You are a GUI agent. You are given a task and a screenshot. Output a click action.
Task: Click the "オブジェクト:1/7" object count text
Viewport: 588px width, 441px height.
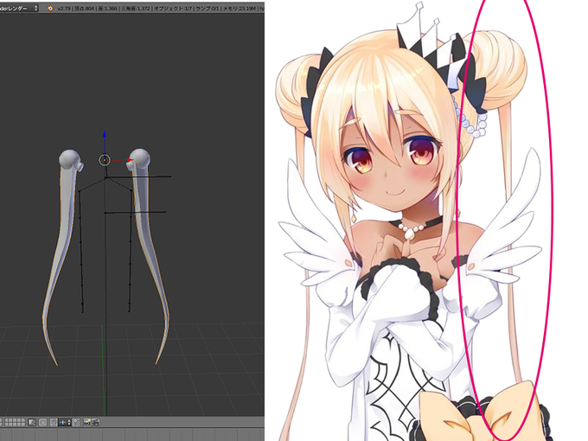click(x=173, y=9)
